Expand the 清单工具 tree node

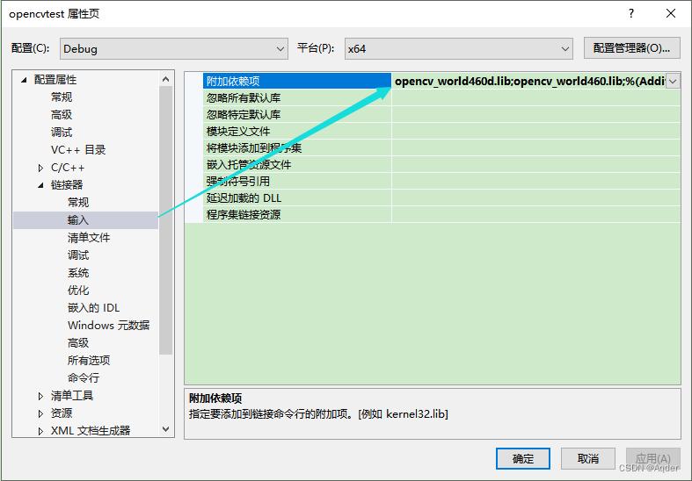[40, 396]
